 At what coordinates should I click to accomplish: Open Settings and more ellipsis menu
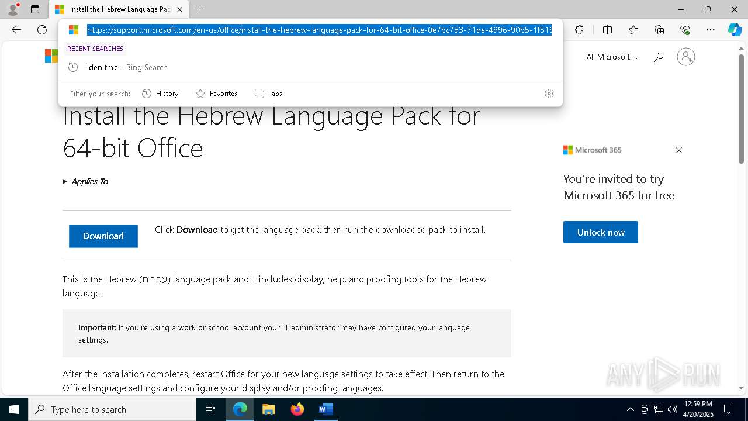point(711,30)
